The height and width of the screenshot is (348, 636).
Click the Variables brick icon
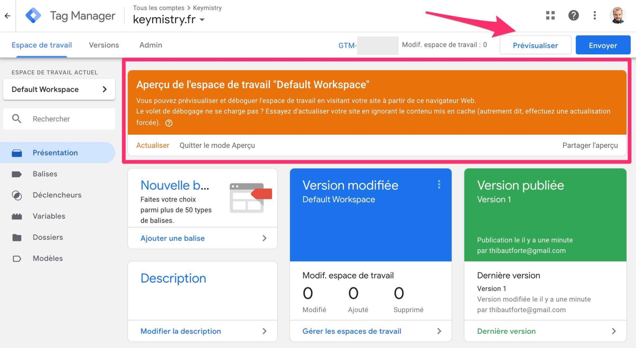[17, 216]
